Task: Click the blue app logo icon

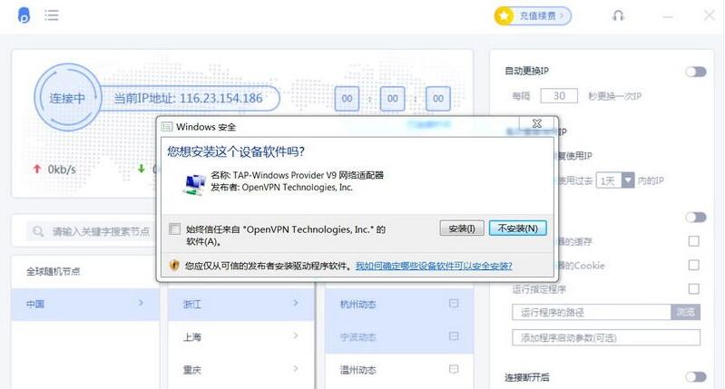Action: 24,15
